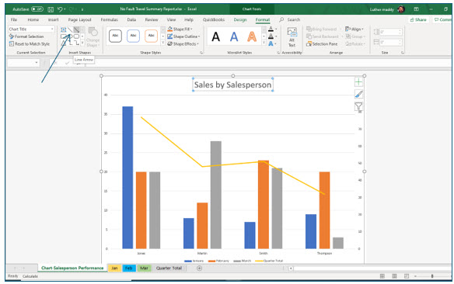This screenshot has width=454, height=284.
Task: Click the Comments button
Action: pos(443,19)
